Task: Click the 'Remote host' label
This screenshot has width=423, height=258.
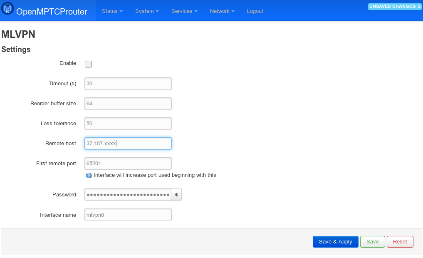Action: coord(61,144)
